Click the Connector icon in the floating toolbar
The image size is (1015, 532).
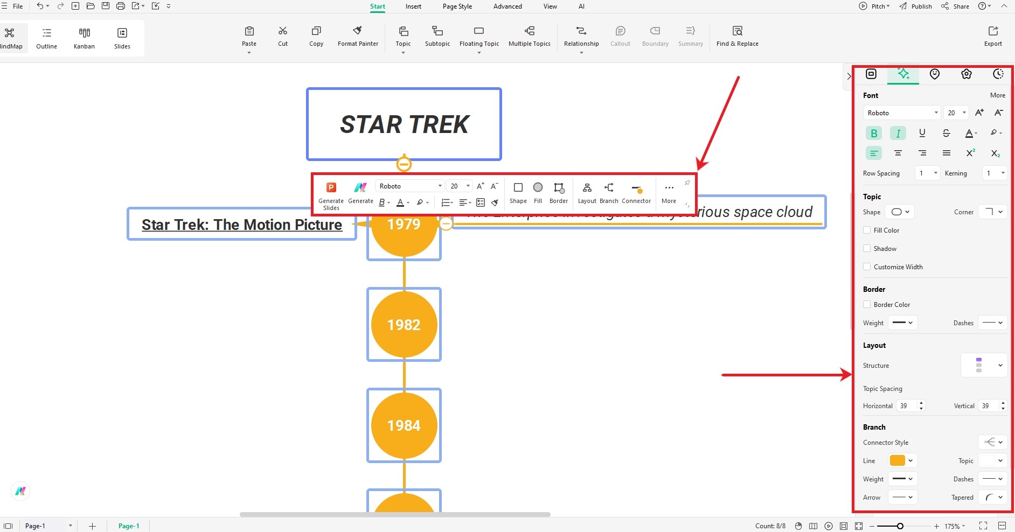tap(636, 188)
